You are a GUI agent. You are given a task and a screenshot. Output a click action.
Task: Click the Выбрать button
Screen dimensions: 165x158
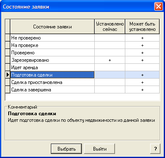(66, 149)
